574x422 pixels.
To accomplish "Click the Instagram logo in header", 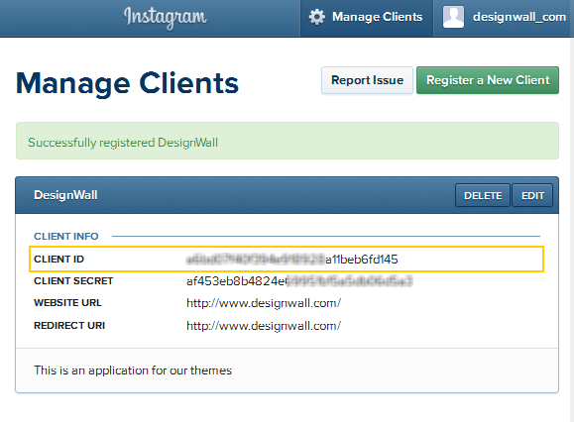I will coord(166,18).
